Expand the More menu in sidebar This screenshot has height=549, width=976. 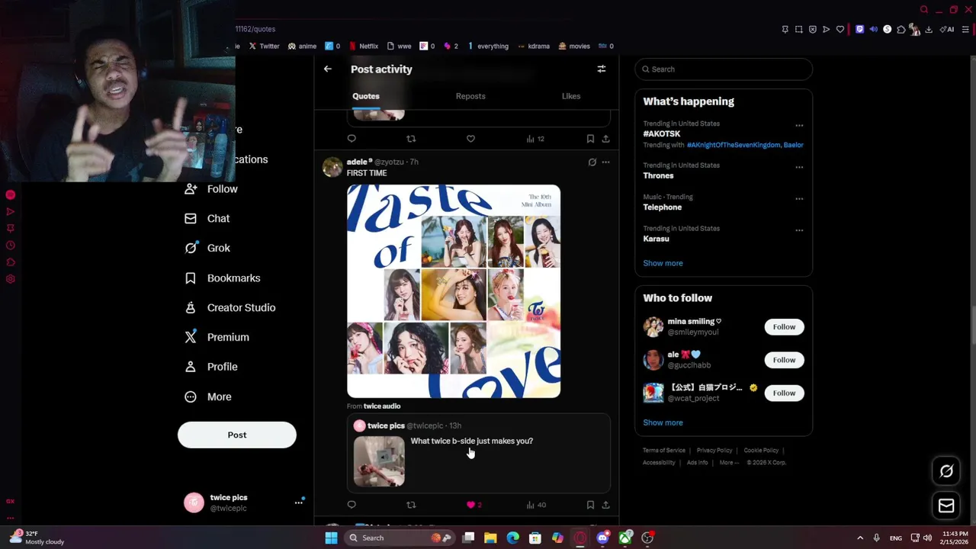pos(209,396)
